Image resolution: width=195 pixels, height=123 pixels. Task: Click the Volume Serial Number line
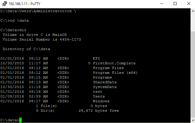pos(42,39)
